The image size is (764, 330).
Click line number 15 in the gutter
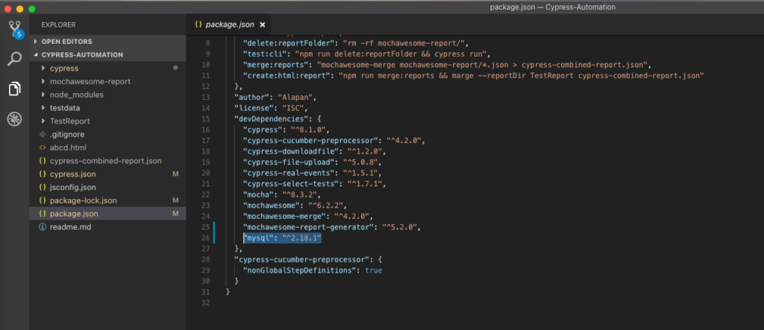(205, 118)
